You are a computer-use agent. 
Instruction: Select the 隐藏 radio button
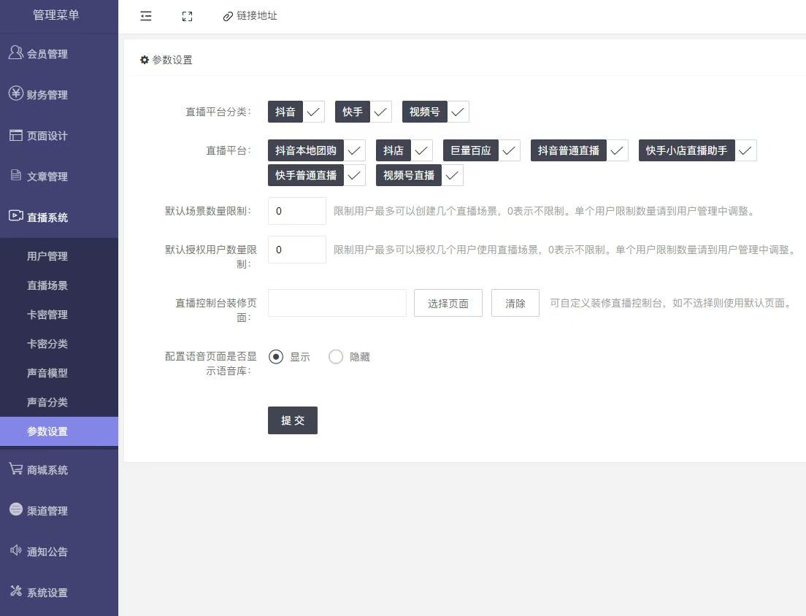pos(336,357)
